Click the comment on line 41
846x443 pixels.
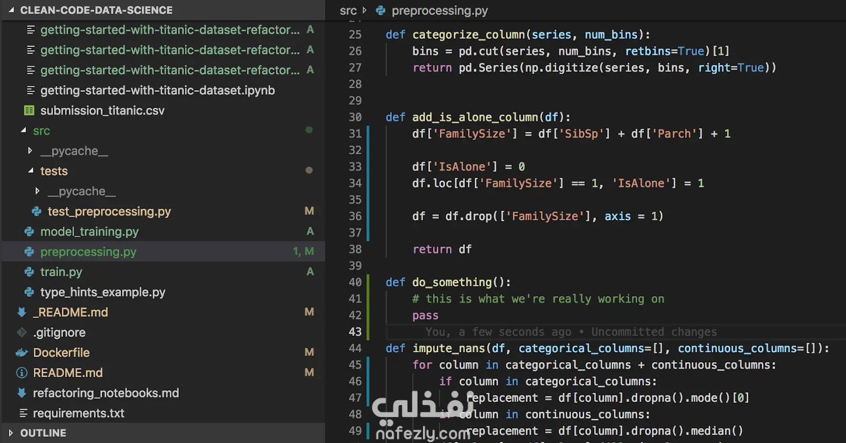pos(538,299)
